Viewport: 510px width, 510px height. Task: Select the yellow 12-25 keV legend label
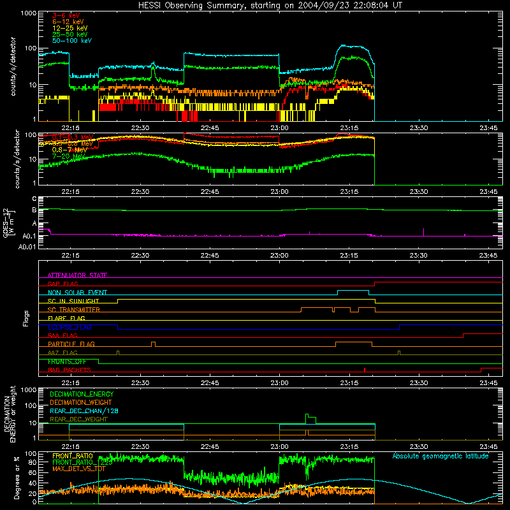(x=69, y=28)
